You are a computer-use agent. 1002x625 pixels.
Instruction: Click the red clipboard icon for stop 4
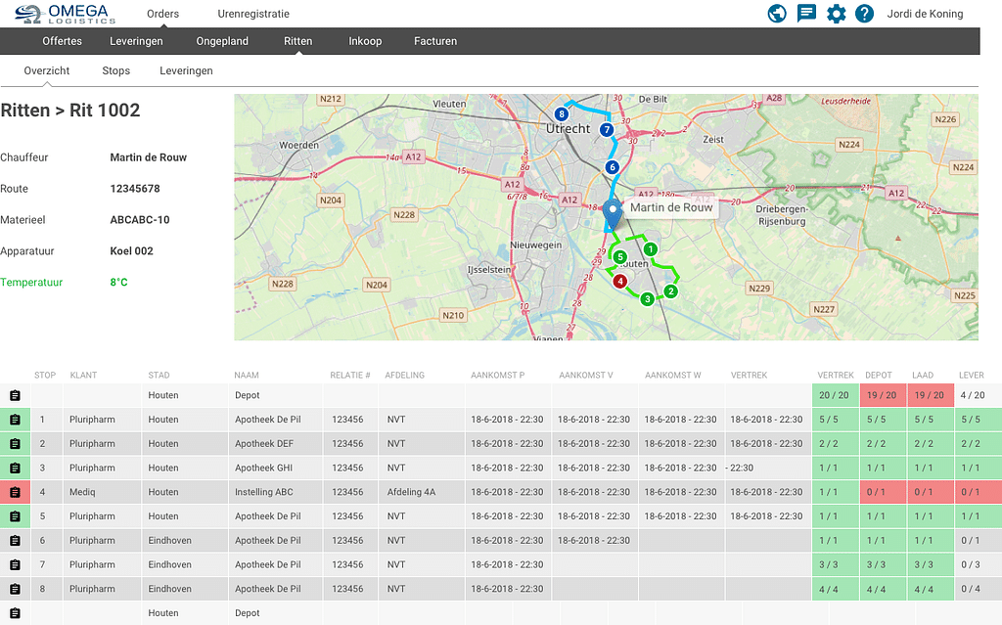tap(15, 492)
